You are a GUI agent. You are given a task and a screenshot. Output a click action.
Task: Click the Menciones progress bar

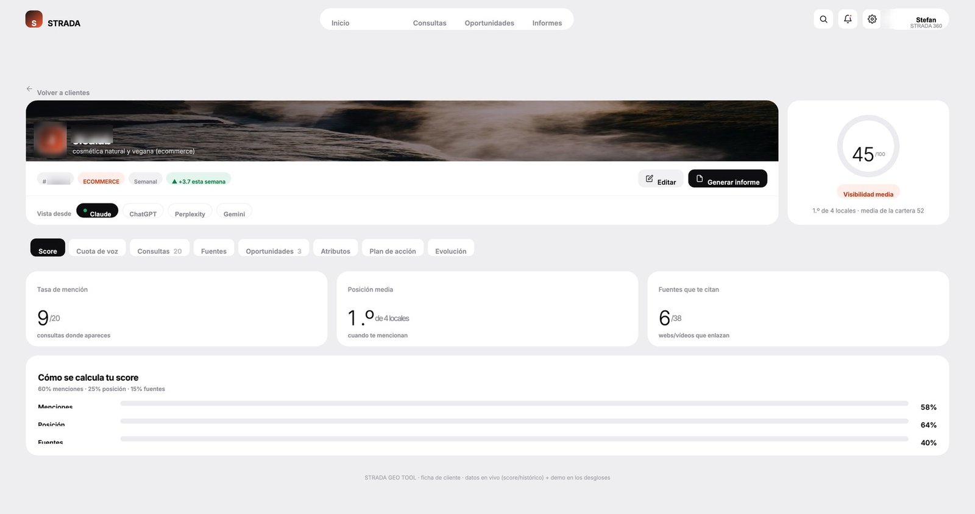(x=514, y=403)
